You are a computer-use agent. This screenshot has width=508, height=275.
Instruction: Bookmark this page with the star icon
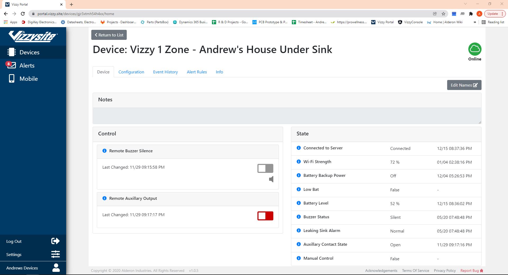coord(443,14)
